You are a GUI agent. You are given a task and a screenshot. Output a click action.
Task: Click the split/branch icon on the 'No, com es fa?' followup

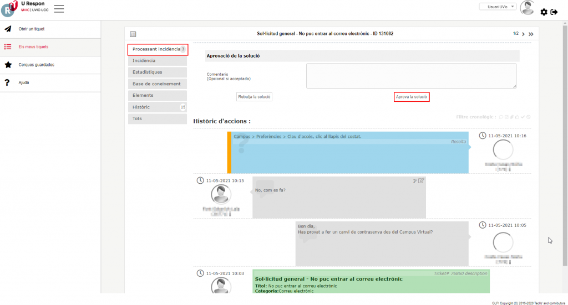[x=415, y=180]
